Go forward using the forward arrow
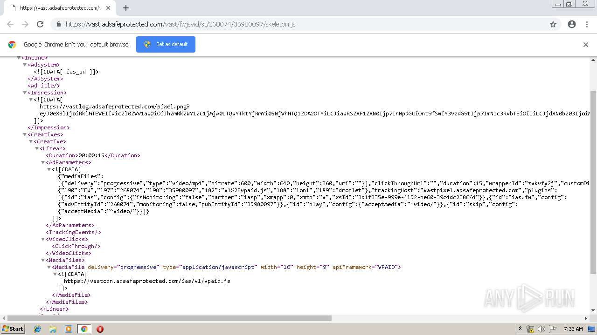The width and height of the screenshot is (597, 335). (25, 24)
